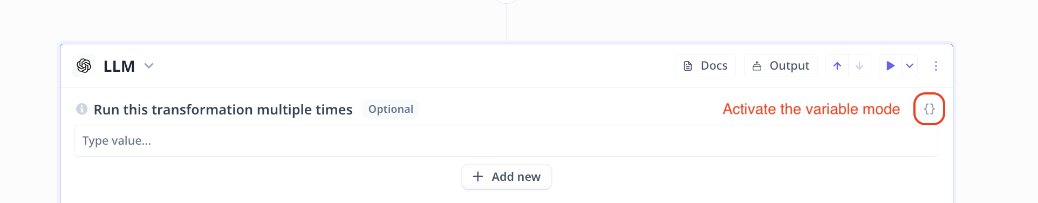Expand the LLM step type chevron
Viewport: 1038px width, 203px height.
click(149, 66)
